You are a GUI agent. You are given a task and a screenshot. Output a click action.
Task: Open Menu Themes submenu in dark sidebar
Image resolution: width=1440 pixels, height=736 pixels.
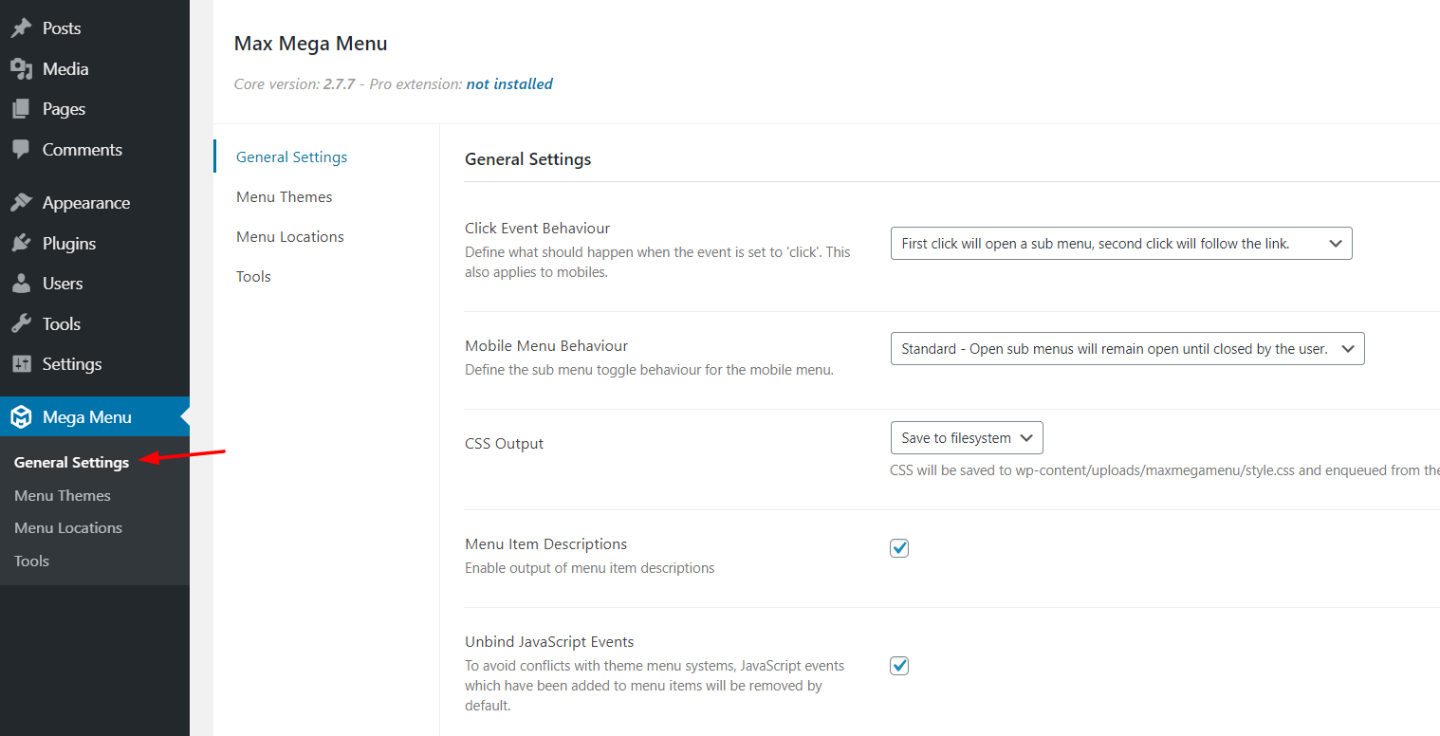pos(63,495)
